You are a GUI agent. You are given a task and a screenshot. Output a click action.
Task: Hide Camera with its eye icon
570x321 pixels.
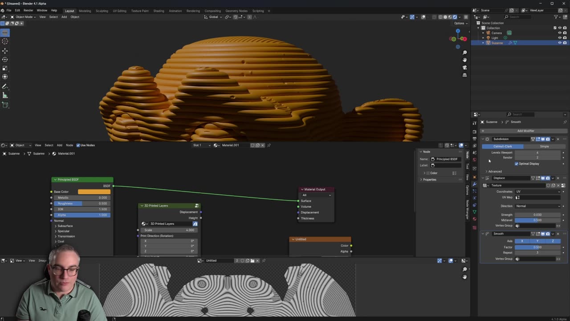pyautogui.click(x=560, y=33)
